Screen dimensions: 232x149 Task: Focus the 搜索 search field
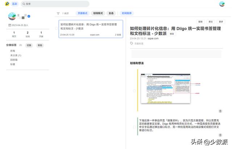point(55,4)
